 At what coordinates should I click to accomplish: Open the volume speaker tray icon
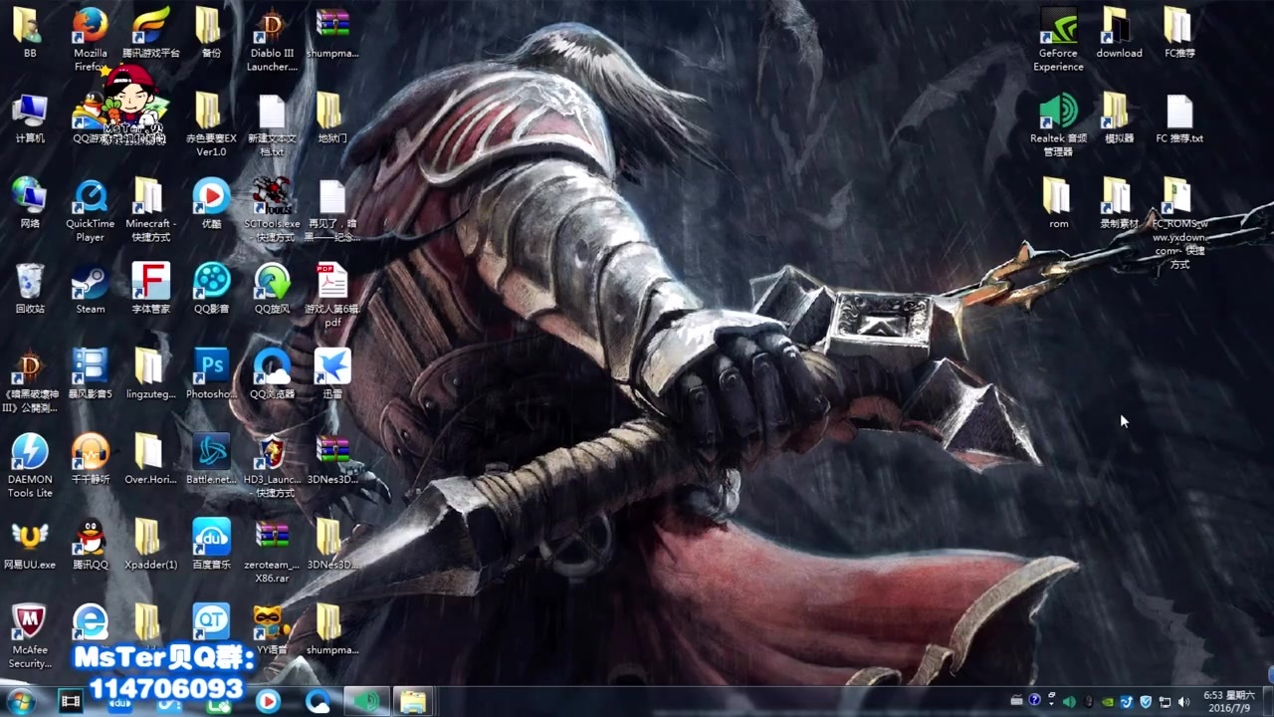pyautogui.click(x=1183, y=701)
